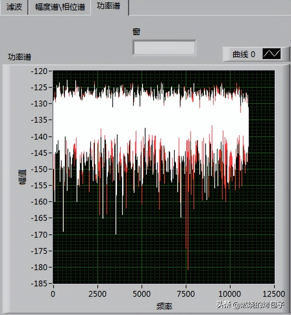Viewport: 291px width, 315px height.
Task: Click the -185 y-axis minimum value
Action: tap(39, 283)
